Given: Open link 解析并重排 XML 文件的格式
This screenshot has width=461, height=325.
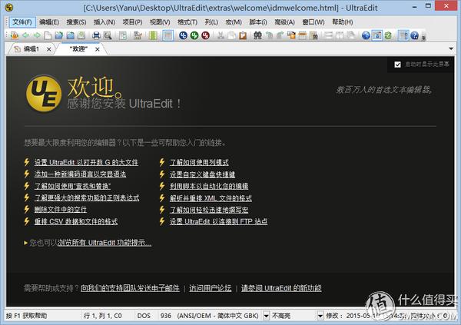Looking at the screenshot, I should (x=211, y=198).
